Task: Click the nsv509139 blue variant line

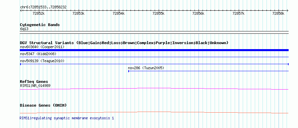Action: click(x=154, y=64)
